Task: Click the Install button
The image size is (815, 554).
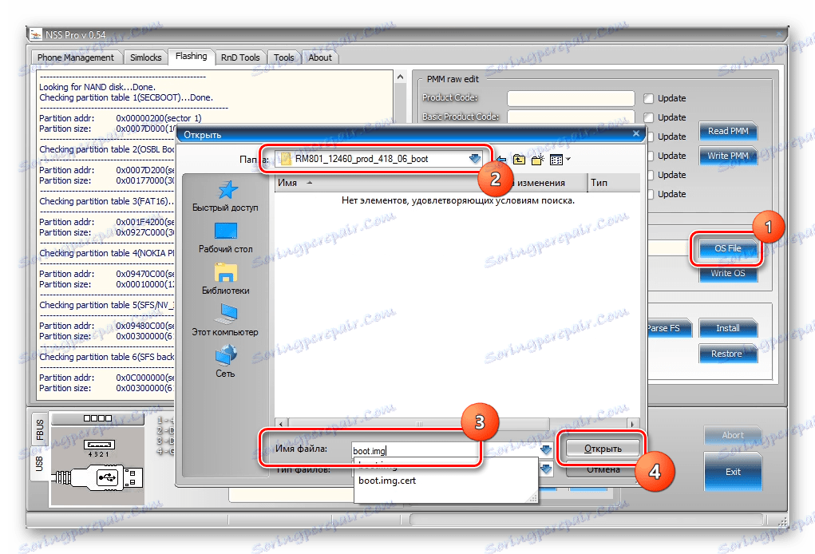Action: tap(728, 328)
